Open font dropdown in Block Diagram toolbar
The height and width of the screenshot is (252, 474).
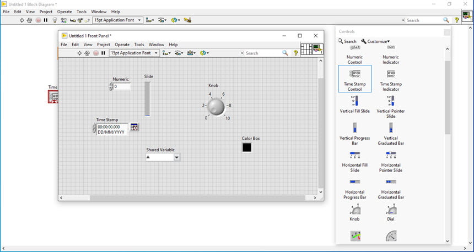pos(117,20)
